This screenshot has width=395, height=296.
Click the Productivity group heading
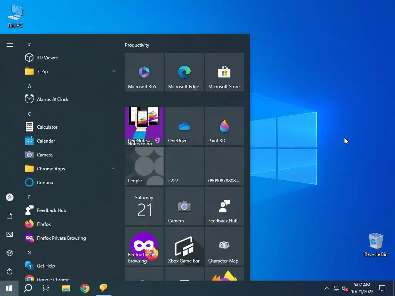click(137, 45)
